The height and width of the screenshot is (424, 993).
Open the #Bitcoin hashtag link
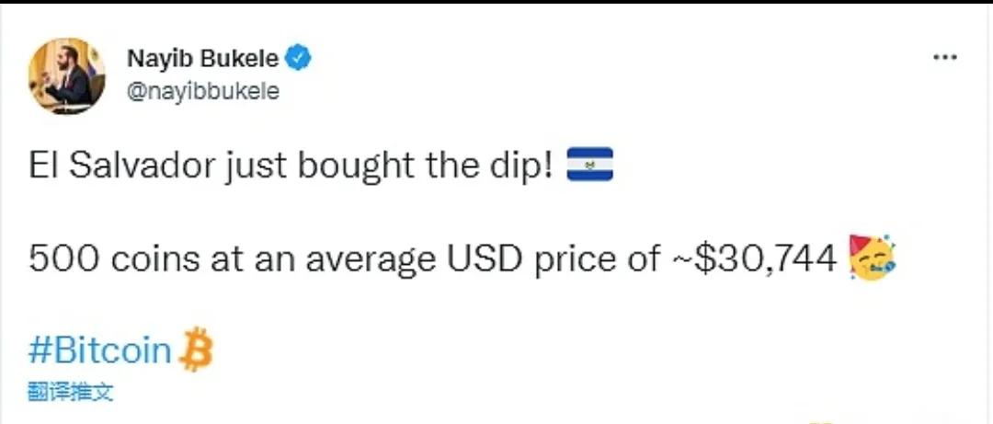tap(100, 350)
